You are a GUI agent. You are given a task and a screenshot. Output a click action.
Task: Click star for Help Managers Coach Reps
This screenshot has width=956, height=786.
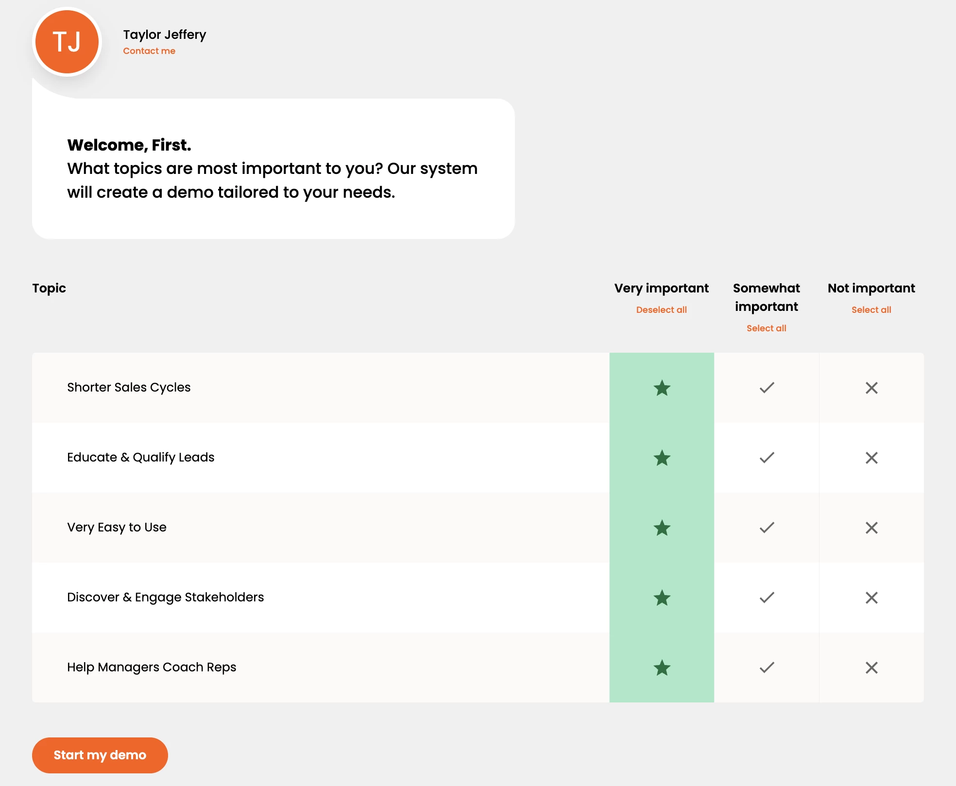click(x=662, y=667)
